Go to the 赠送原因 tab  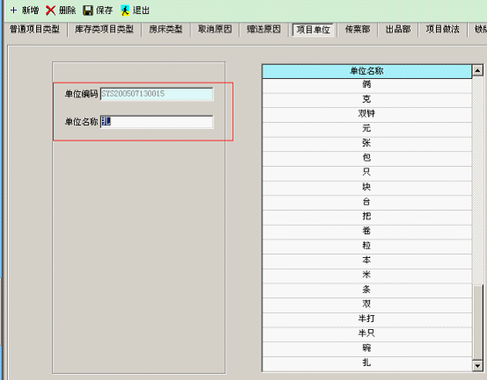click(264, 29)
